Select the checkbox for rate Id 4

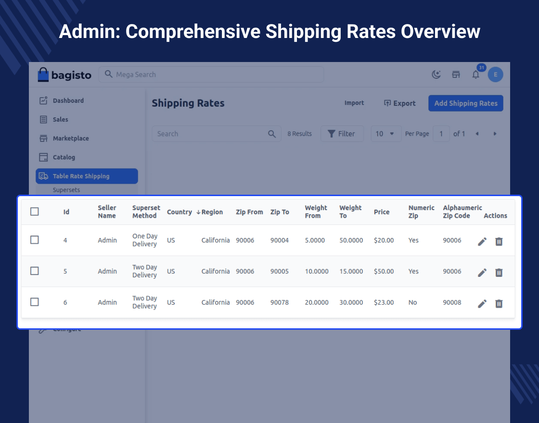(x=35, y=240)
